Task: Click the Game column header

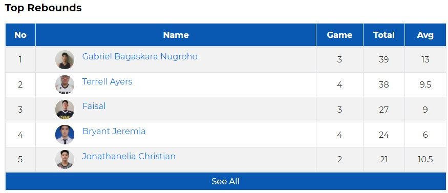Action: tap(339, 35)
